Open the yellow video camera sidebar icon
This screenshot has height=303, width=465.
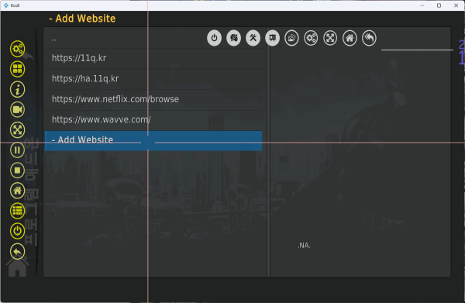point(18,109)
